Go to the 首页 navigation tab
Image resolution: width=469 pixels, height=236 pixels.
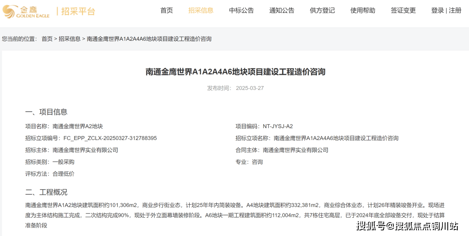click(166, 10)
